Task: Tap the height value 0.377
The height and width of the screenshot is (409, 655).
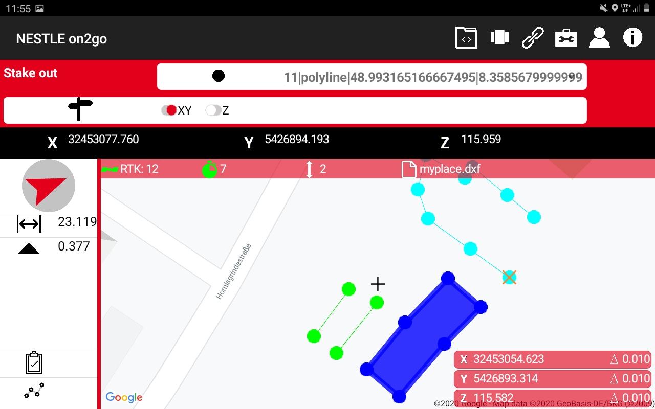Action: [x=74, y=246]
